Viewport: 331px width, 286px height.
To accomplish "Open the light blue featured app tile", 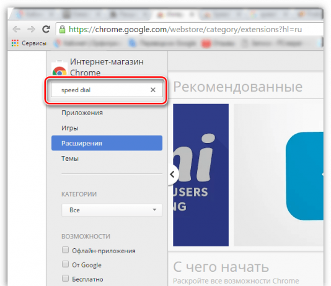I will point(304,176).
